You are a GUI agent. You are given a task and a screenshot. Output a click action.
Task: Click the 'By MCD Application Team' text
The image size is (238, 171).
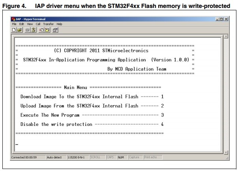point(137,69)
